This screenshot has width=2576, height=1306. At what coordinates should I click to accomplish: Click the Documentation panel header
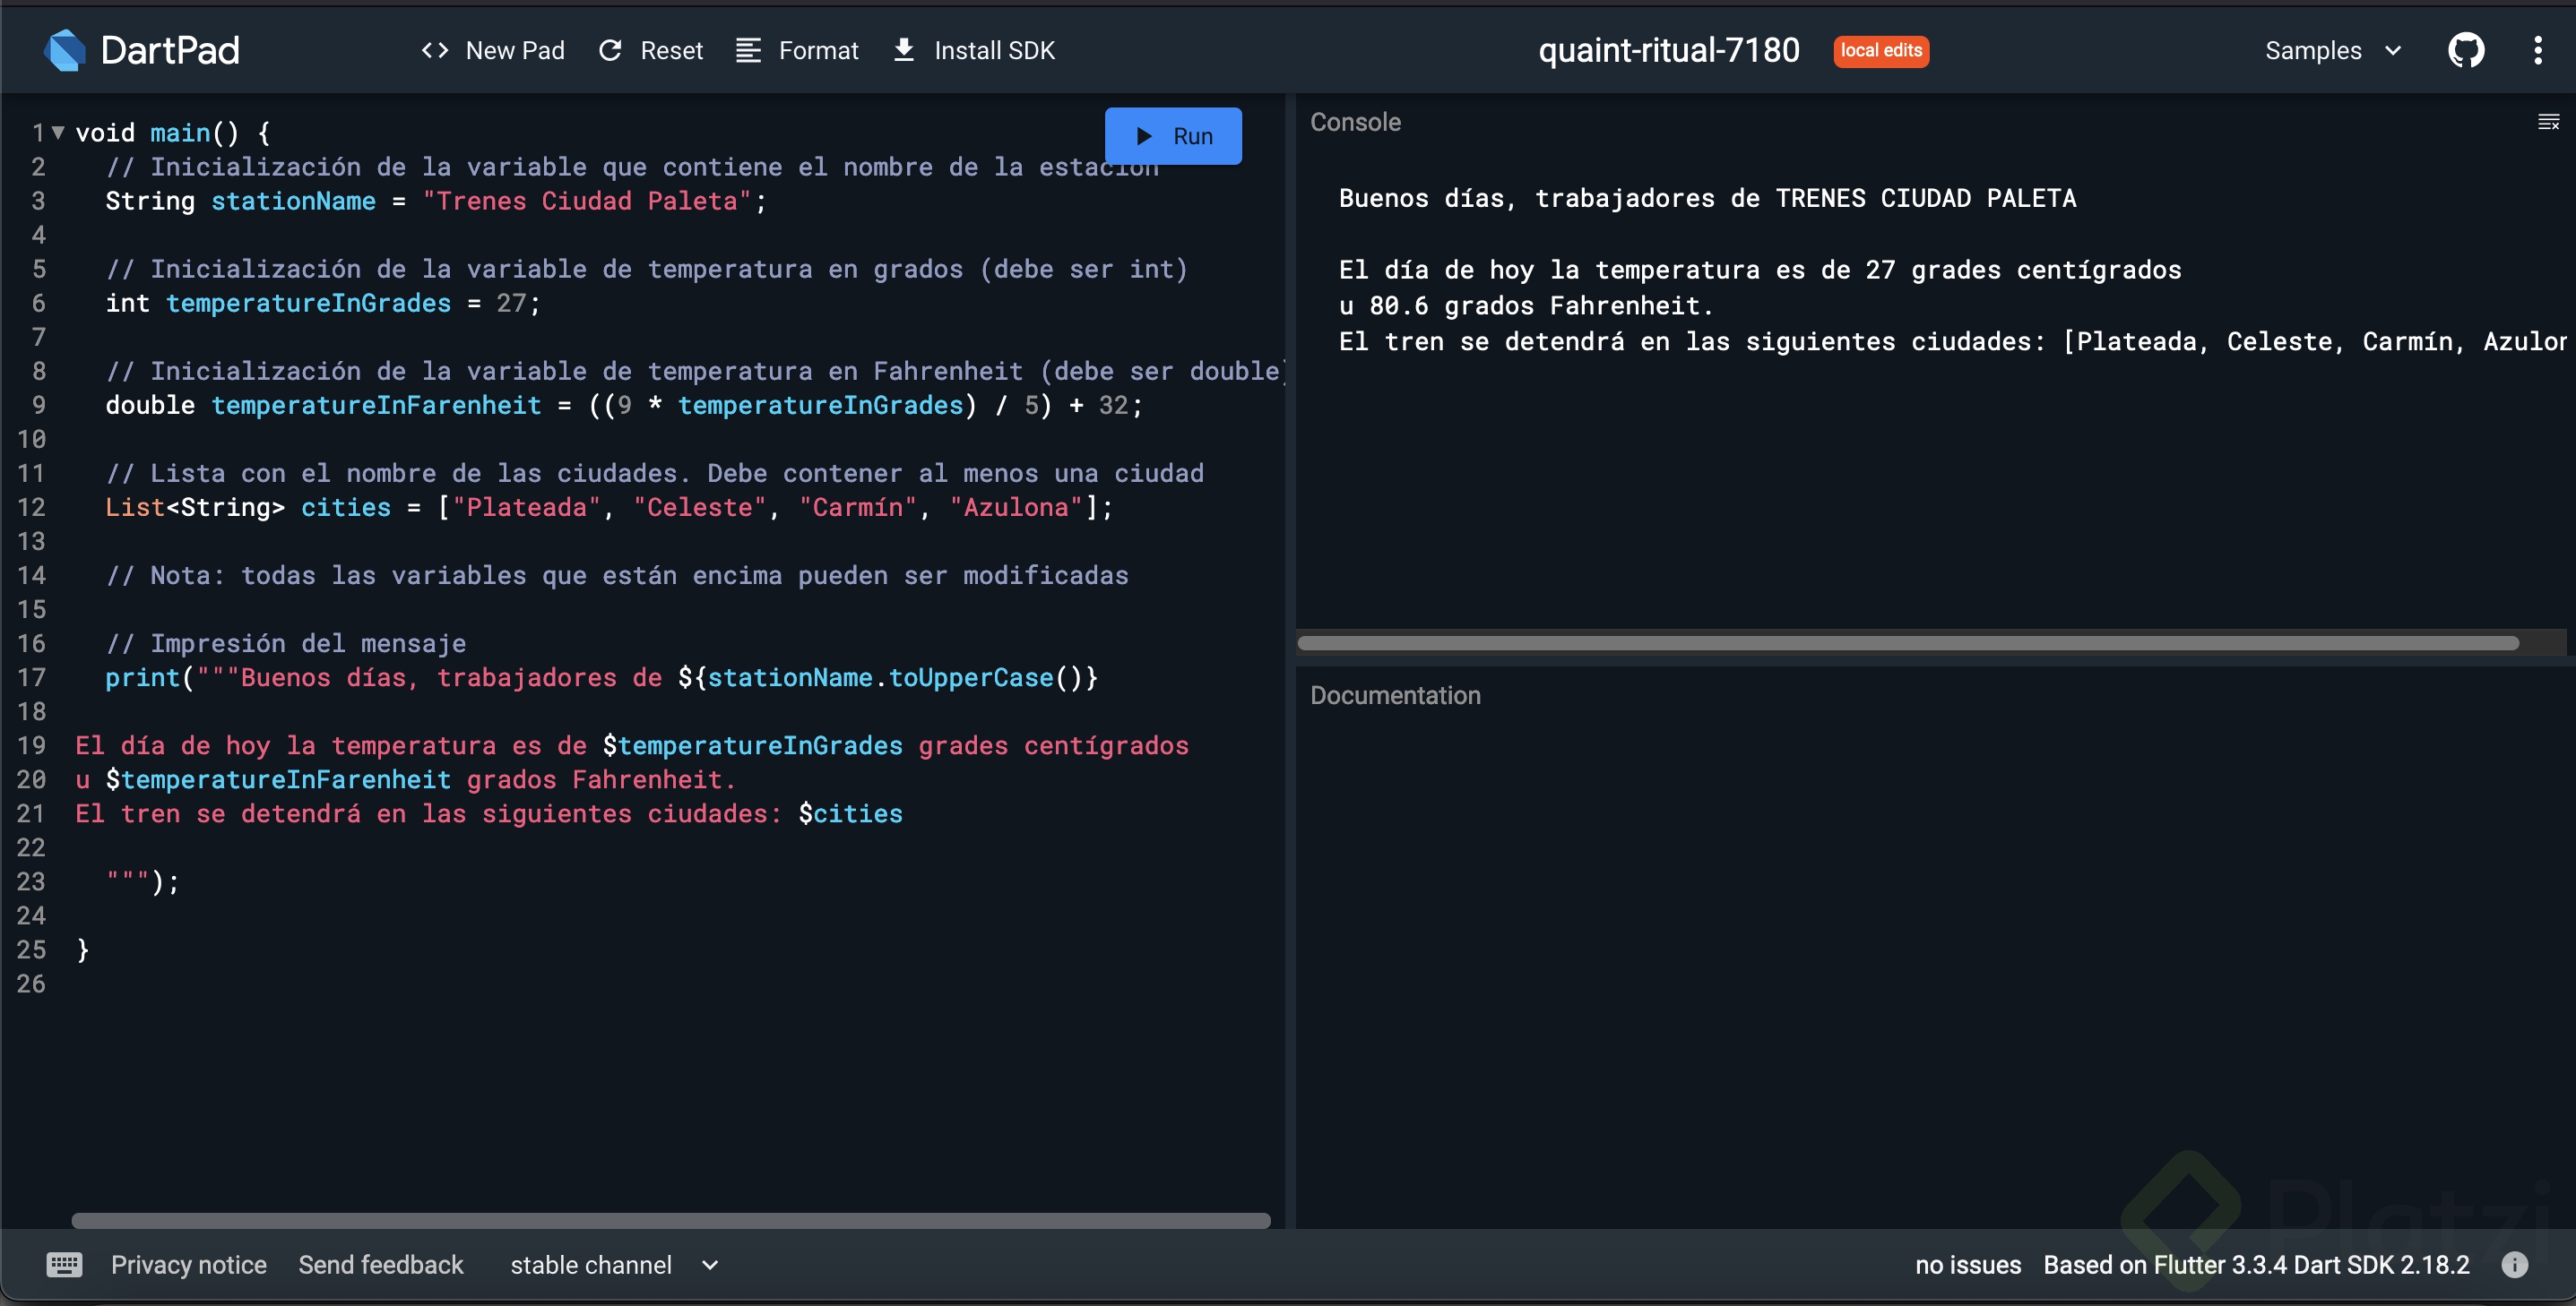pyautogui.click(x=1395, y=695)
